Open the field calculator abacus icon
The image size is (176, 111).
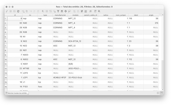pyautogui.click(x=86, y=11)
